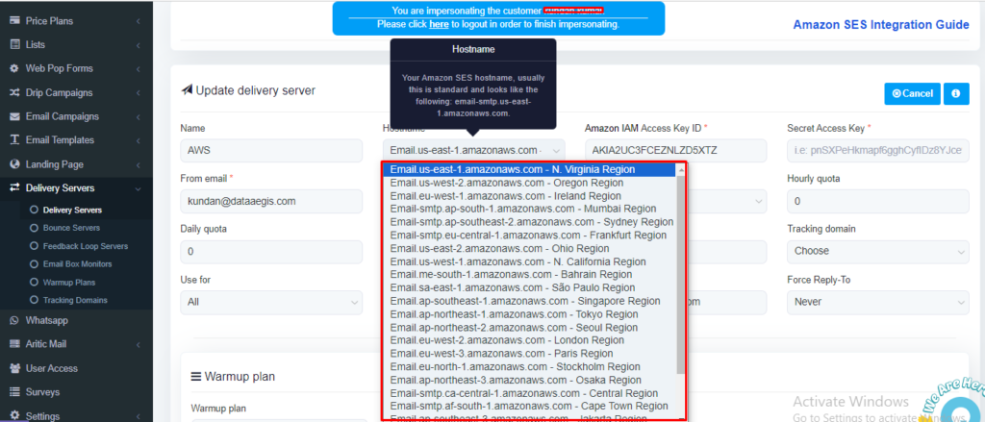Image resolution: width=985 pixels, height=422 pixels.
Task: Select the Ireland Region hostname option
Action: tap(530, 196)
